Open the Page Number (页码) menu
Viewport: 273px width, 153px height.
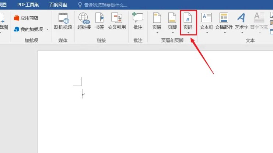(x=188, y=23)
